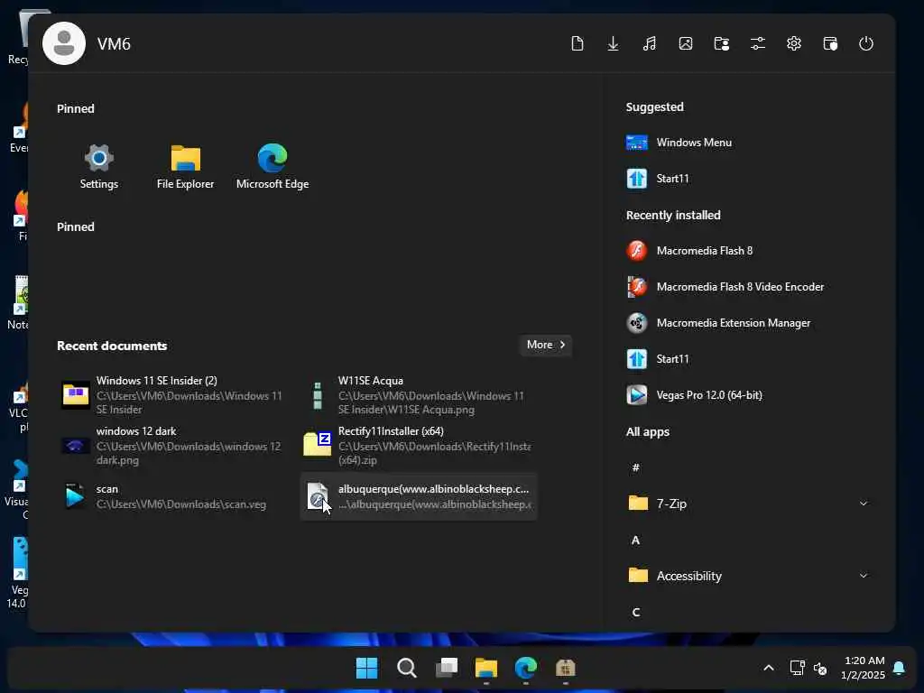This screenshot has height=693, width=924.
Task: Open File Explorer from the taskbar
Action: (486, 669)
